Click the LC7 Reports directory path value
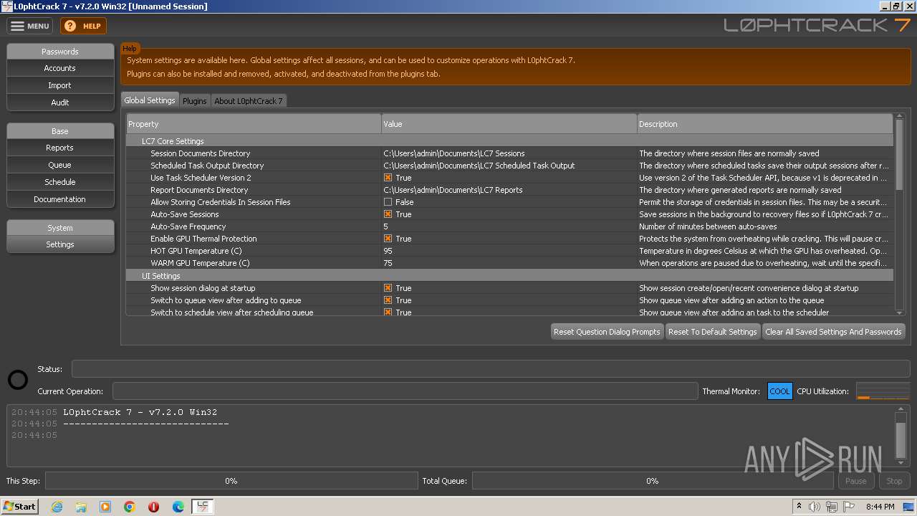Image resolution: width=917 pixels, height=516 pixels. pos(453,190)
